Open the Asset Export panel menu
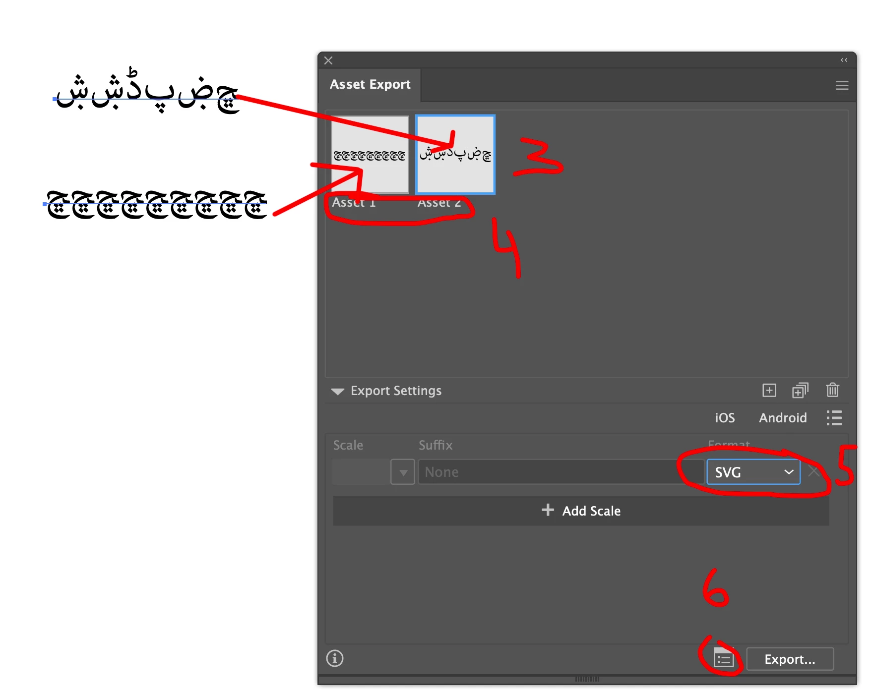 point(842,85)
